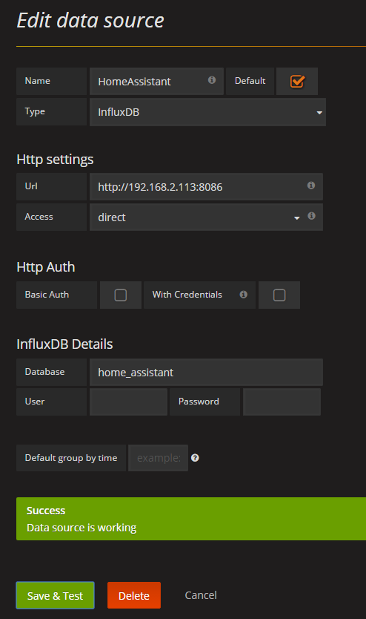
Task: Open the Type dropdown showing InfluxDB
Action: 207,112
